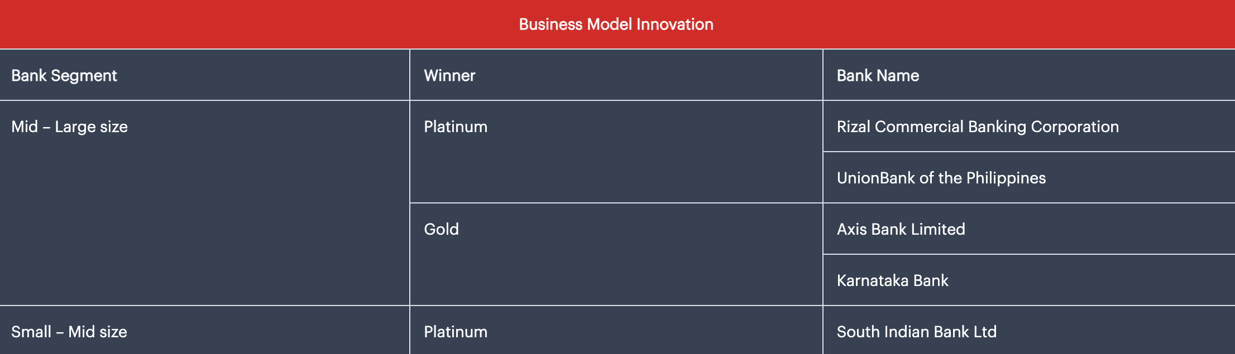
Task: Select the Karnataka Bank row
Action: tap(892, 281)
